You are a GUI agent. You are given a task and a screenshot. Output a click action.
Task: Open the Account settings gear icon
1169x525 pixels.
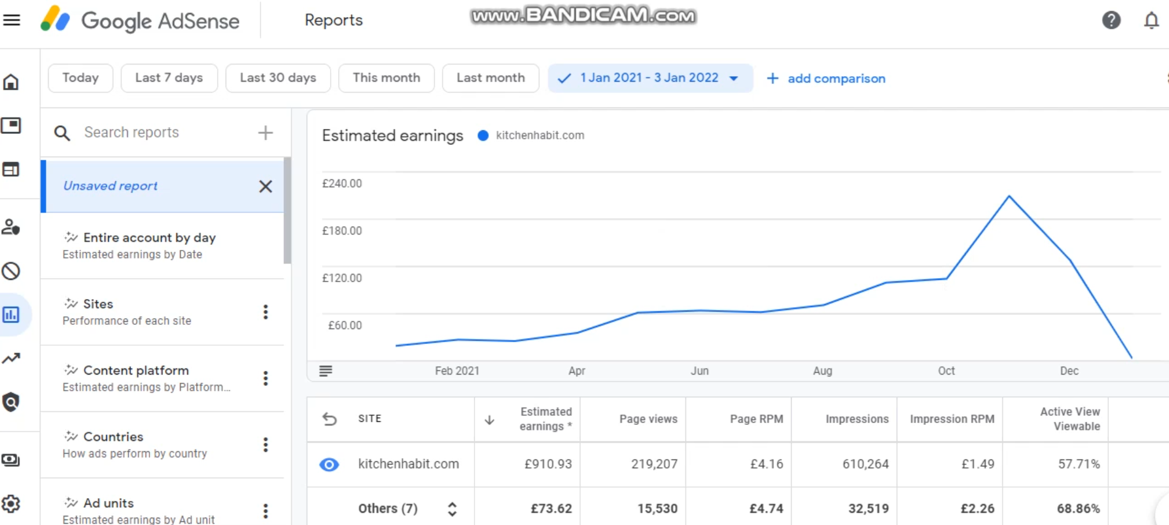pyautogui.click(x=11, y=504)
